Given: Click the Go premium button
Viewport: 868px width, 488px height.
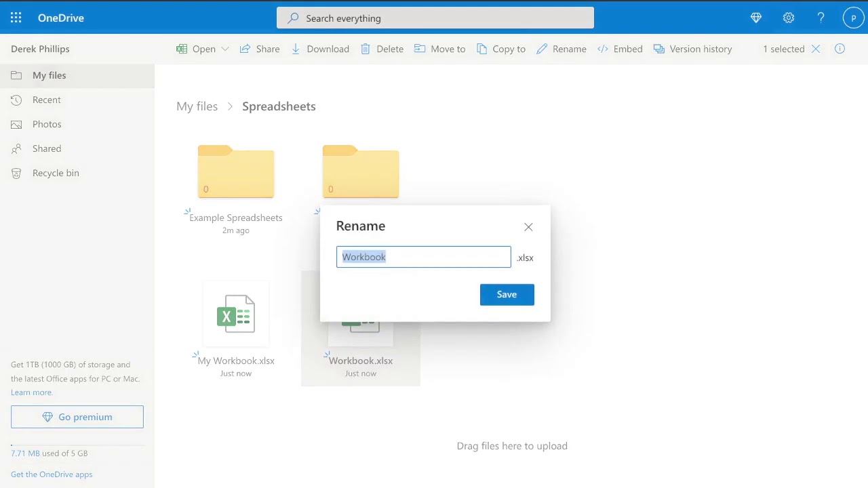Looking at the screenshot, I should click(x=77, y=417).
